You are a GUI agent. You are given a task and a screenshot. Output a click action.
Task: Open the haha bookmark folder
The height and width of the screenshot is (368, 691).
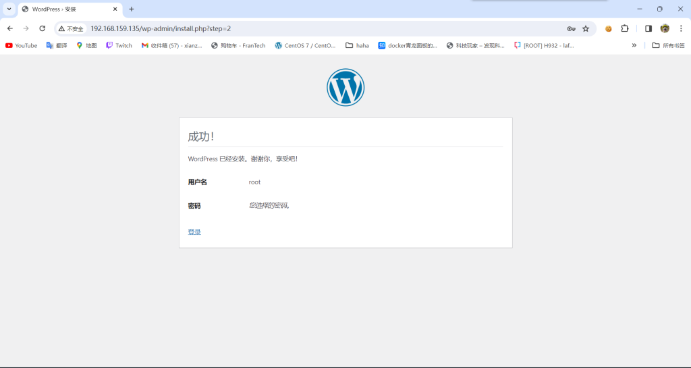point(357,45)
